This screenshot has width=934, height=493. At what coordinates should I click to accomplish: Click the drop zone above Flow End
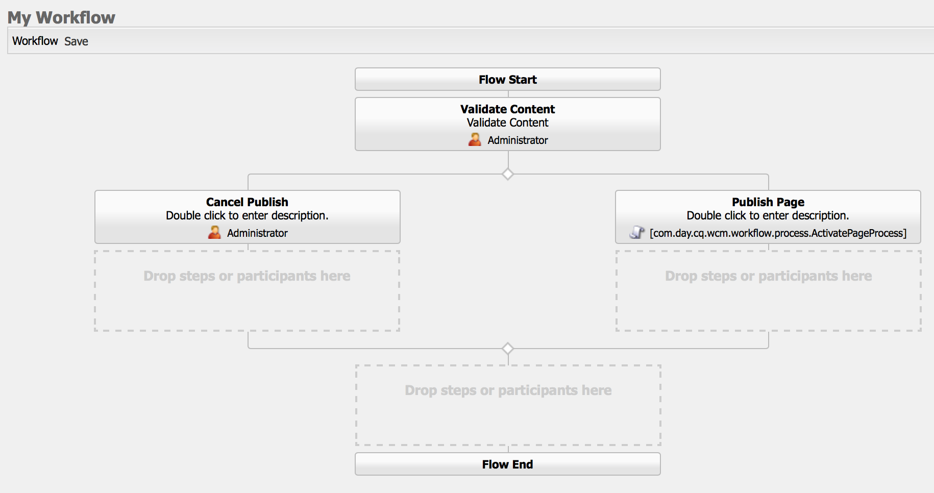(508, 405)
